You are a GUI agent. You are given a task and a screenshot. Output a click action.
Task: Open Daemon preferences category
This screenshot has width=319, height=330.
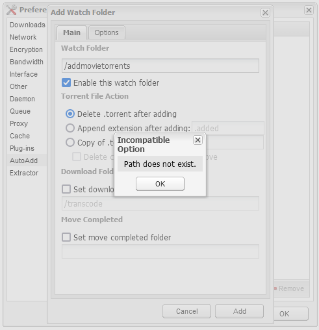pos(27,99)
